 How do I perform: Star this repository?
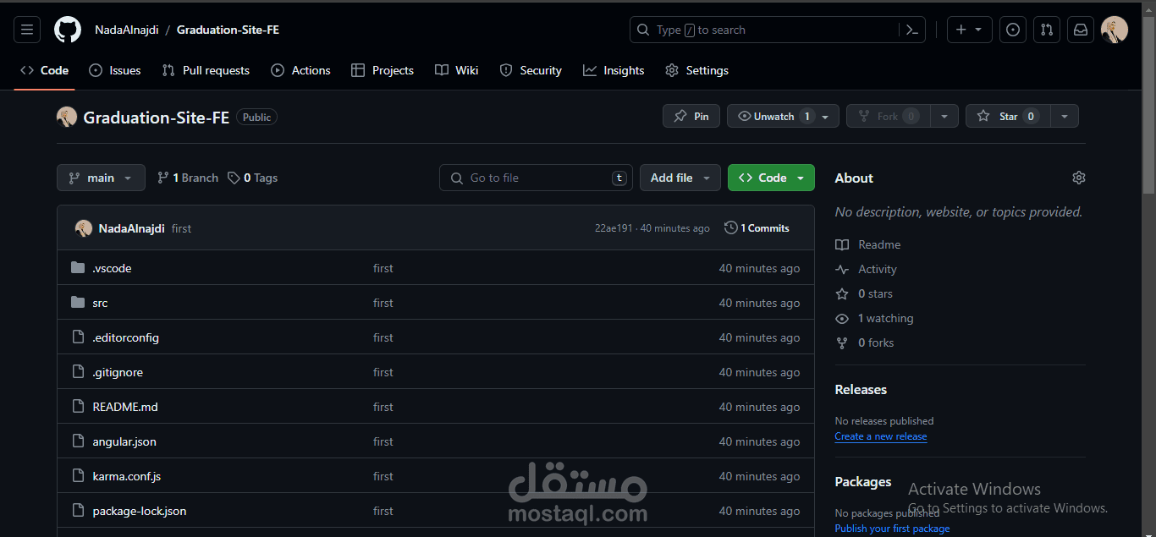point(1008,117)
